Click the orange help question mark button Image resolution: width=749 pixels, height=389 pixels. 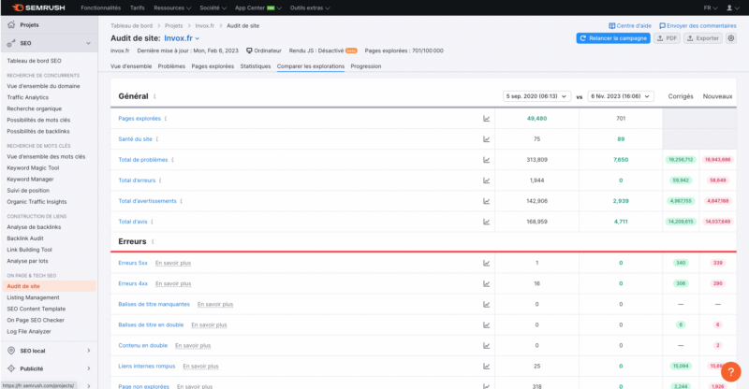click(731, 371)
